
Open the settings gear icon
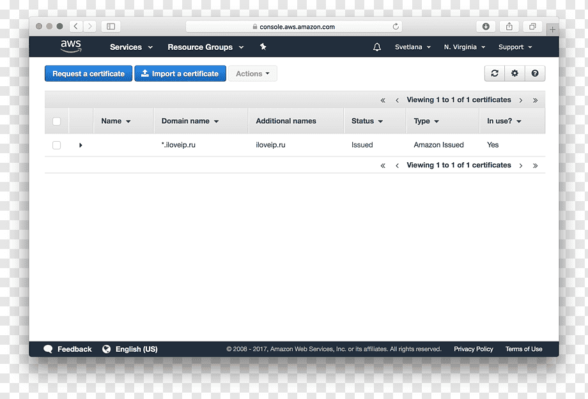tap(515, 73)
